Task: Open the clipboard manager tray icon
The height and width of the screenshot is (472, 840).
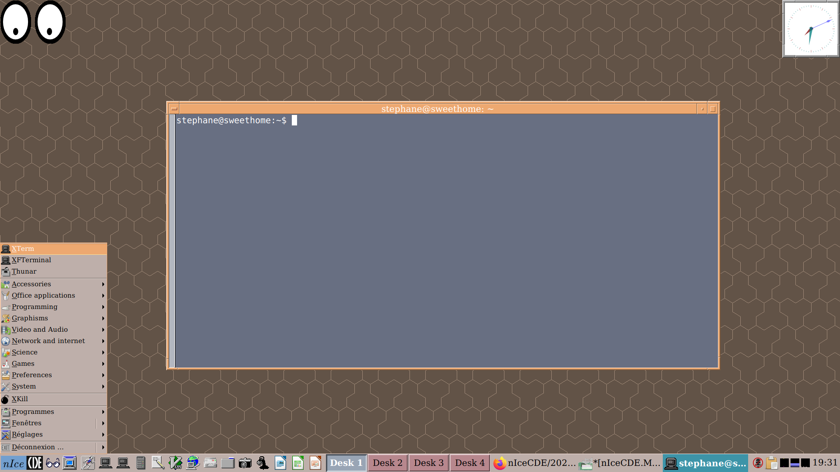Action: pos(772,463)
